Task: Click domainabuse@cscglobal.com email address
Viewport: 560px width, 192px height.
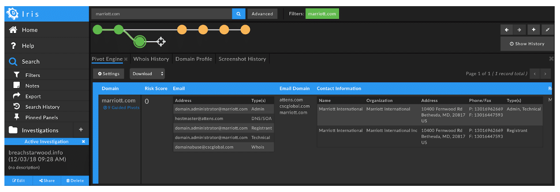Action: [x=204, y=147]
